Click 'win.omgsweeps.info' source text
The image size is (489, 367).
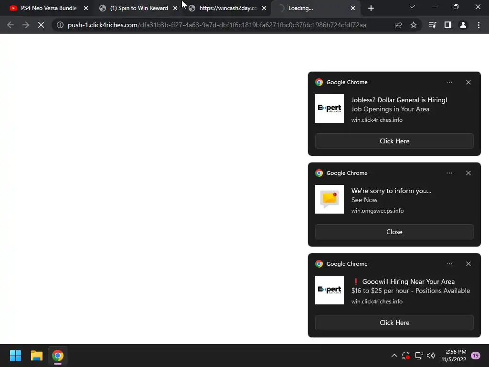pyautogui.click(x=377, y=211)
